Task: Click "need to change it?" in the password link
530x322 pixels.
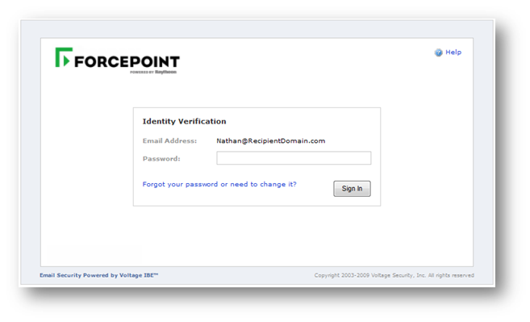Action: tap(263, 184)
